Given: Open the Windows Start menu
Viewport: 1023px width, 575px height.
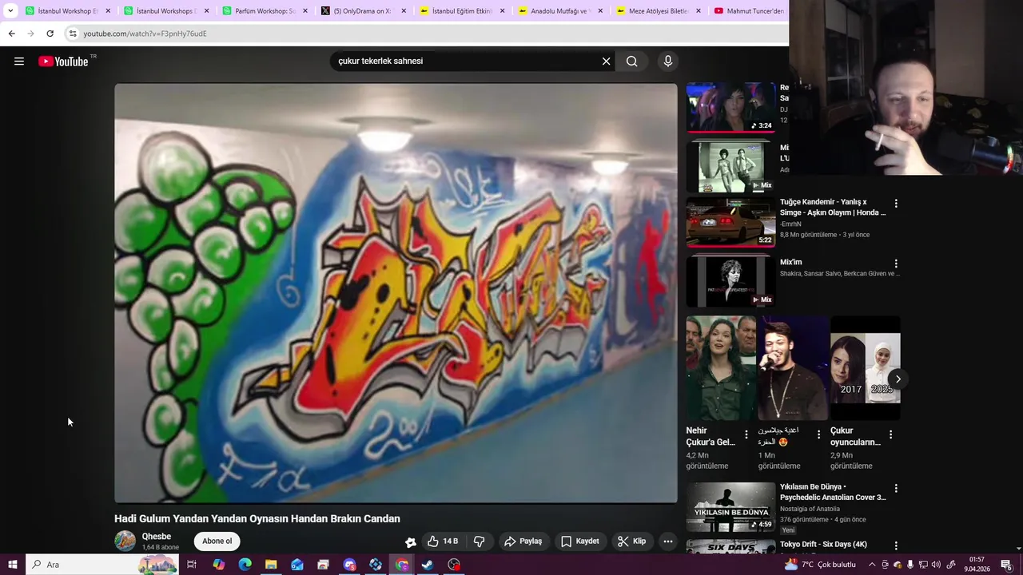Looking at the screenshot, I should click(x=12, y=565).
